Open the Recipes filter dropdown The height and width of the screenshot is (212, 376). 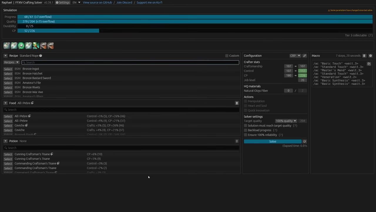(11, 62)
